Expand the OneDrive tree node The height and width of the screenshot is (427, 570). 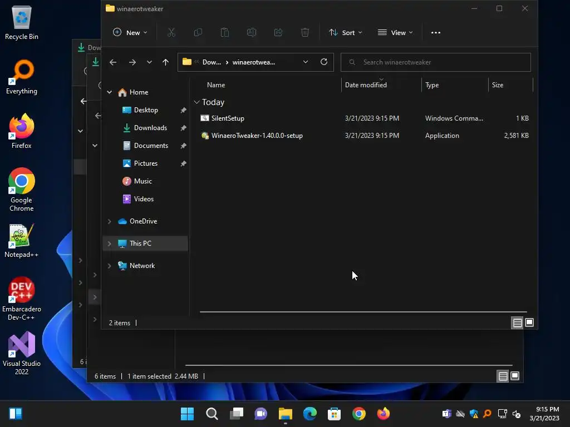pos(110,221)
